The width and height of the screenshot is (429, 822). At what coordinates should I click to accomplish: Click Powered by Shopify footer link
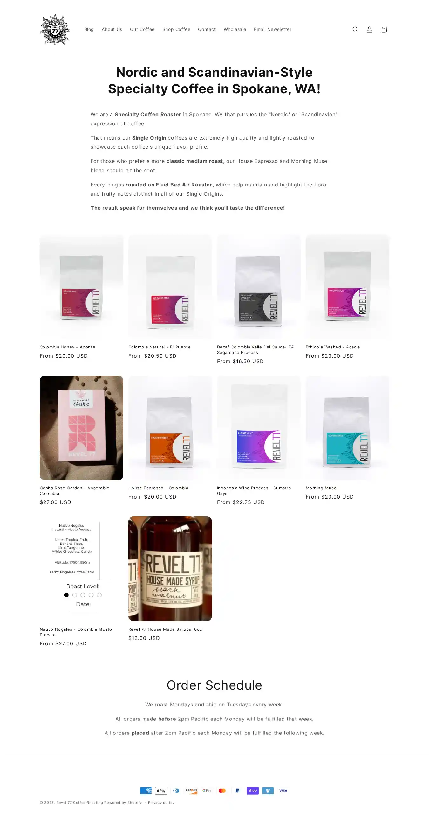pyautogui.click(x=123, y=803)
